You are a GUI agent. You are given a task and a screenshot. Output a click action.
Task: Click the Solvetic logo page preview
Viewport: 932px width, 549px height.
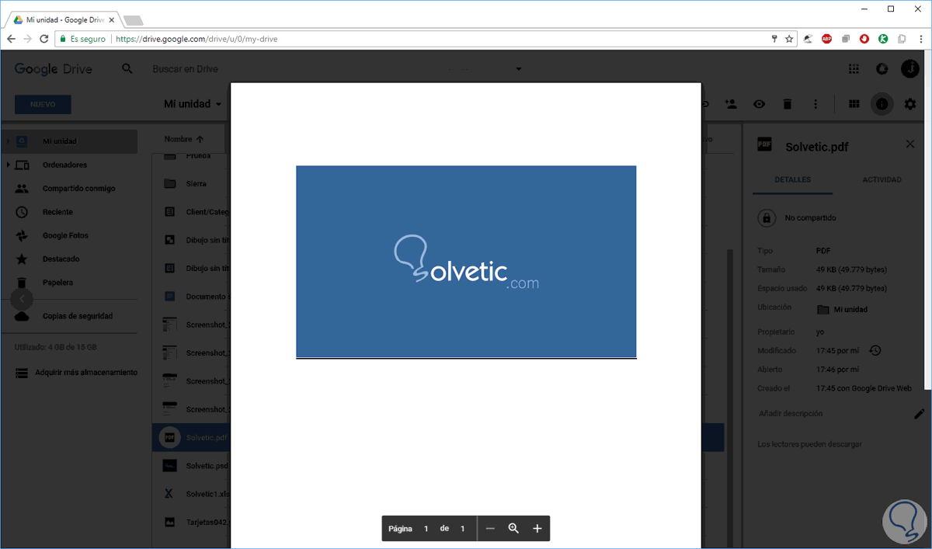466,262
